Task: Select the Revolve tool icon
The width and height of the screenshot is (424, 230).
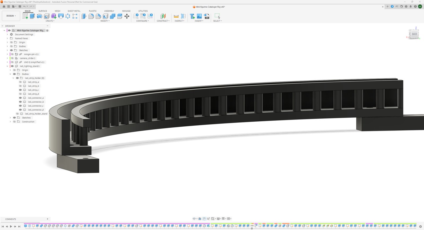Action: click(39, 16)
